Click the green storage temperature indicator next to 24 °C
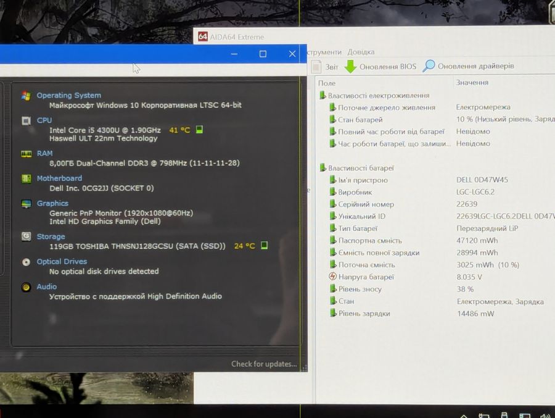 [264, 245]
